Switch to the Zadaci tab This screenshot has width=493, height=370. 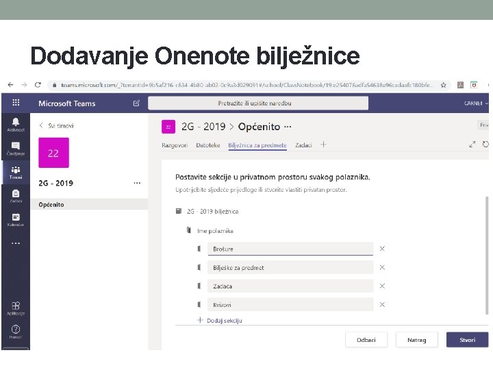click(303, 145)
